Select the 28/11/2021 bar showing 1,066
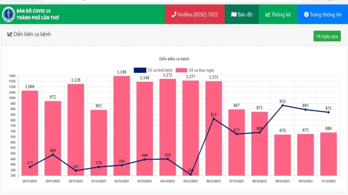348x195 pixels. [x=30, y=133]
